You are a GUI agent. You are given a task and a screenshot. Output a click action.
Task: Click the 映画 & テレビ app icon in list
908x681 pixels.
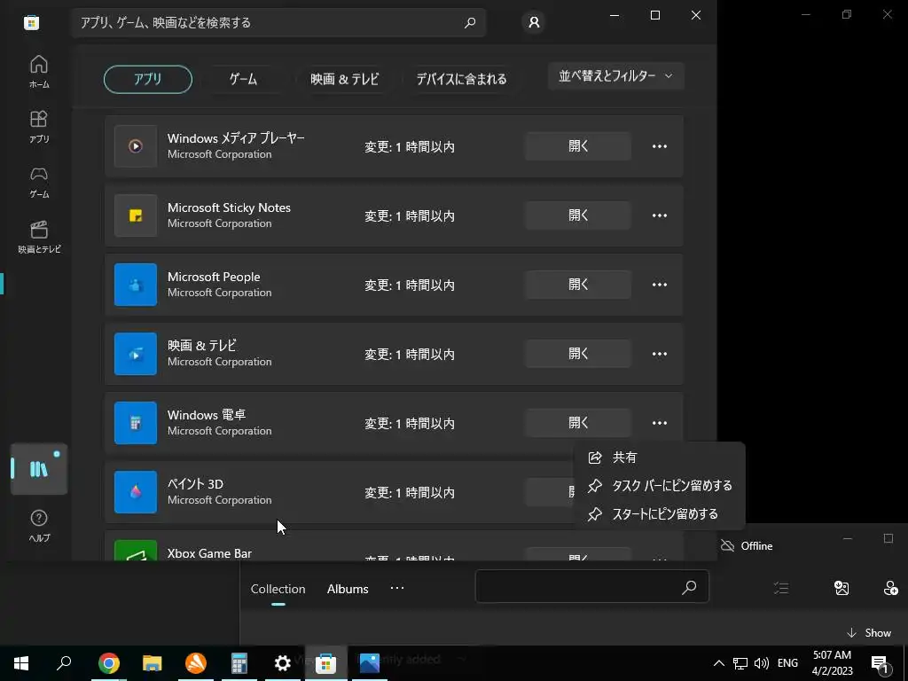click(x=136, y=354)
